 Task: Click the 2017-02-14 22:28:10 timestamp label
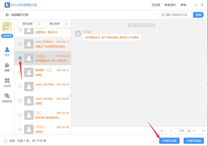[x=141, y=25]
